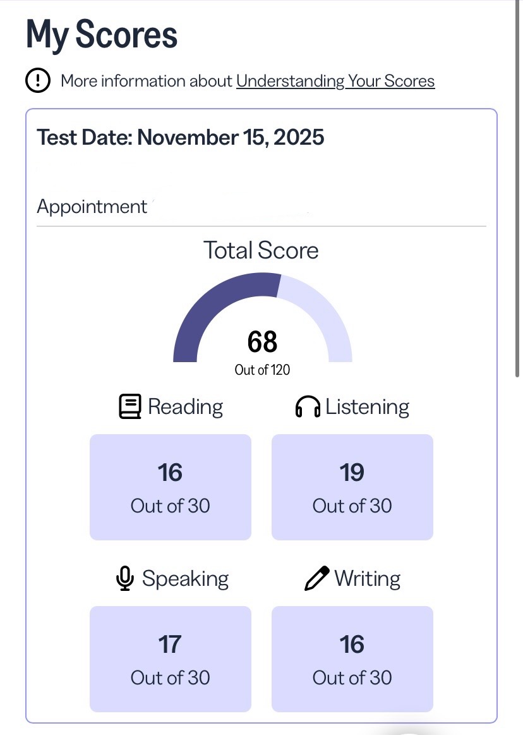Click the Listening section label
Screen dimensions: 523x735
coord(368,406)
